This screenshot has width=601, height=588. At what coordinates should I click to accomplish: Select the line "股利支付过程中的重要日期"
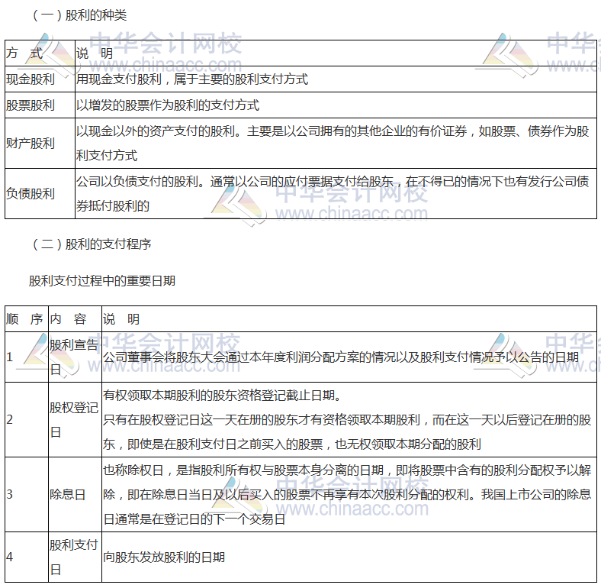click(x=102, y=280)
